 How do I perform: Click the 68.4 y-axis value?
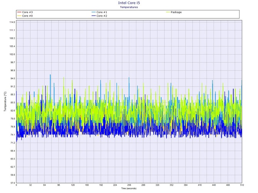13,151
